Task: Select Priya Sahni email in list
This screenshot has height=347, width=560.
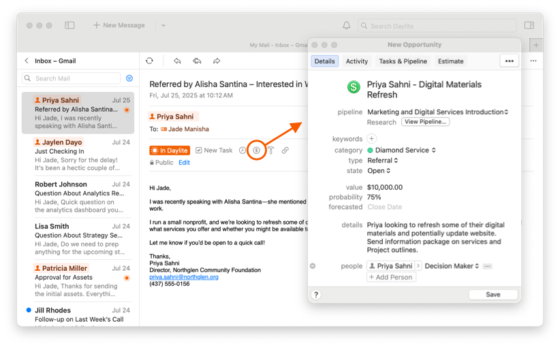Action: [78, 113]
